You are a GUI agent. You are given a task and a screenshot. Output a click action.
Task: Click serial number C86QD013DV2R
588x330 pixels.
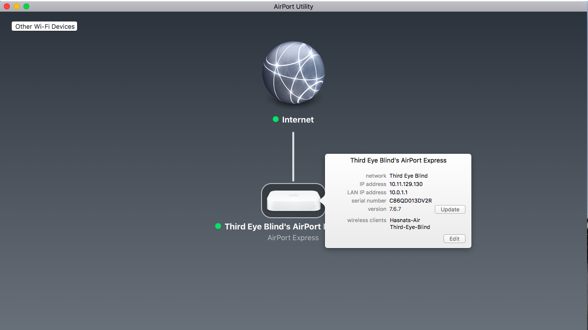point(410,201)
